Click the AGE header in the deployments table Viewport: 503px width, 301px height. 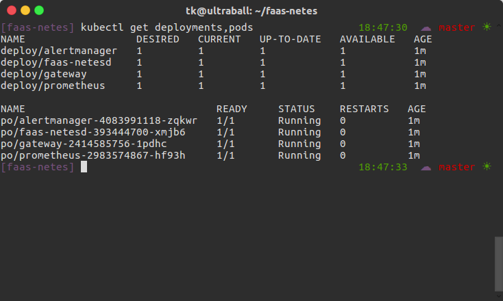pyautogui.click(x=423, y=39)
